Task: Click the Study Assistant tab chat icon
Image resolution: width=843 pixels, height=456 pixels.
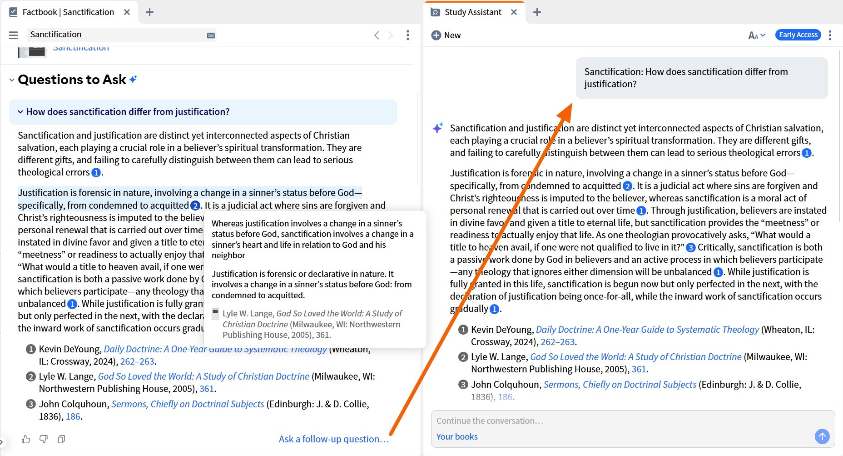Action: coord(435,12)
